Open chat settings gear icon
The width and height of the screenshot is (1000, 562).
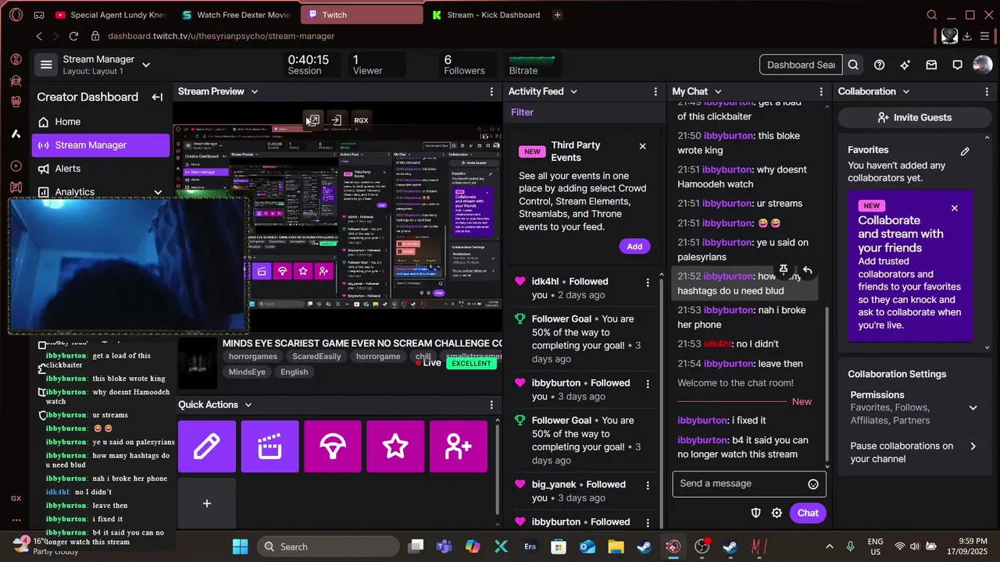(777, 513)
